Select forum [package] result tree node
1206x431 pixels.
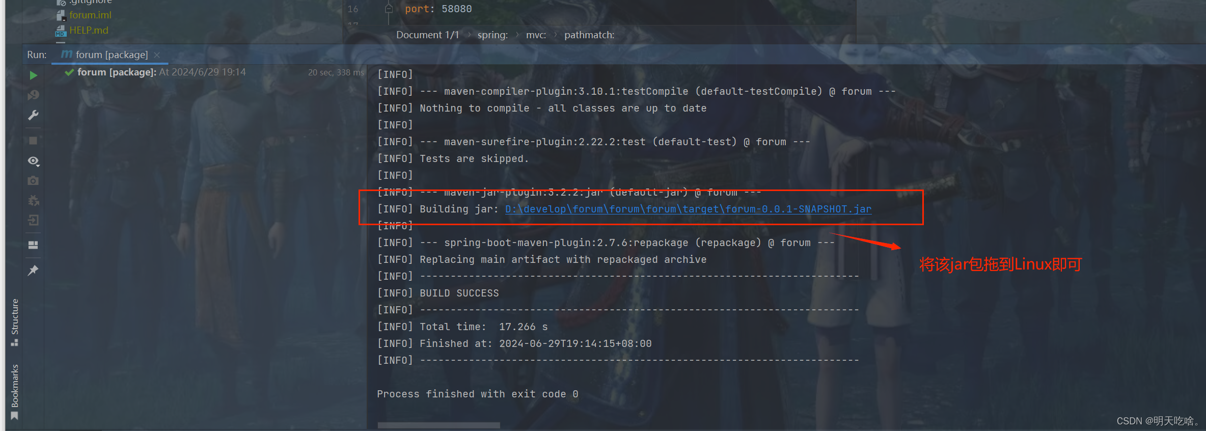tap(161, 72)
